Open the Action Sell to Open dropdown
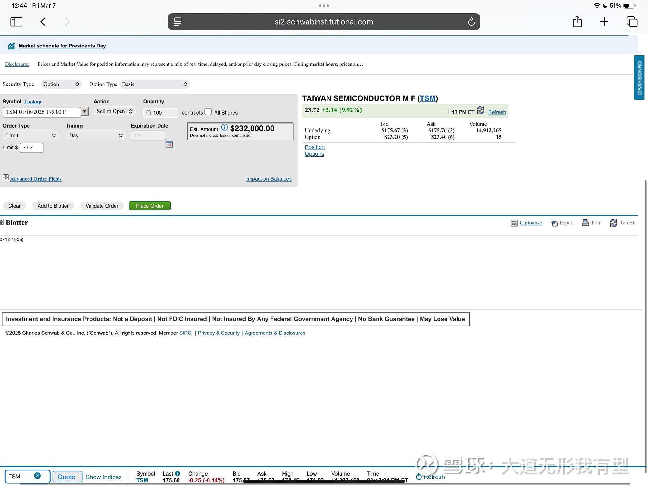Viewport: 648px width, 486px height. (x=115, y=111)
